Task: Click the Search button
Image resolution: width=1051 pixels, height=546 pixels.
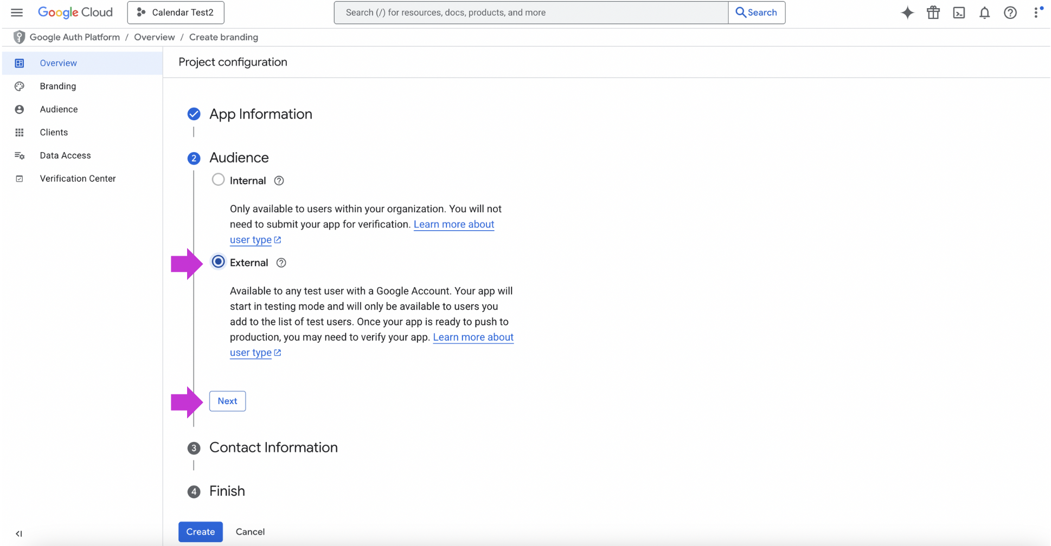Action: click(757, 12)
